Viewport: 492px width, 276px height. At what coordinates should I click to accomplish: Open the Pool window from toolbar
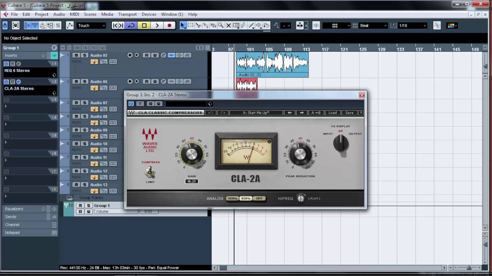50,26
